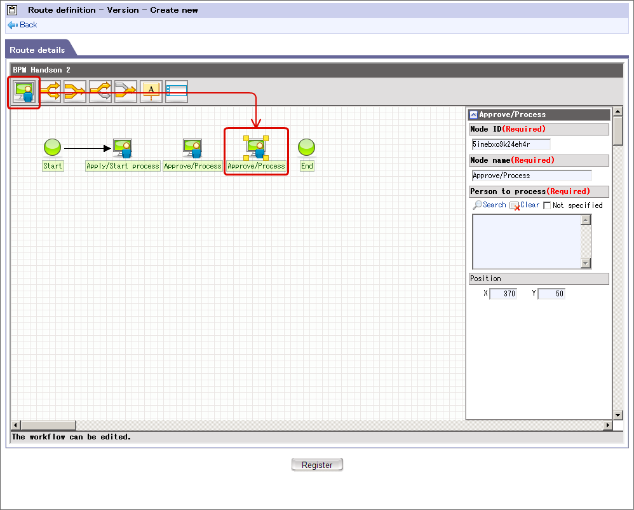The height and width of the screenshot is (510, 634).
Task: Click the Person to process list box
Action: [x=527, y=242]
